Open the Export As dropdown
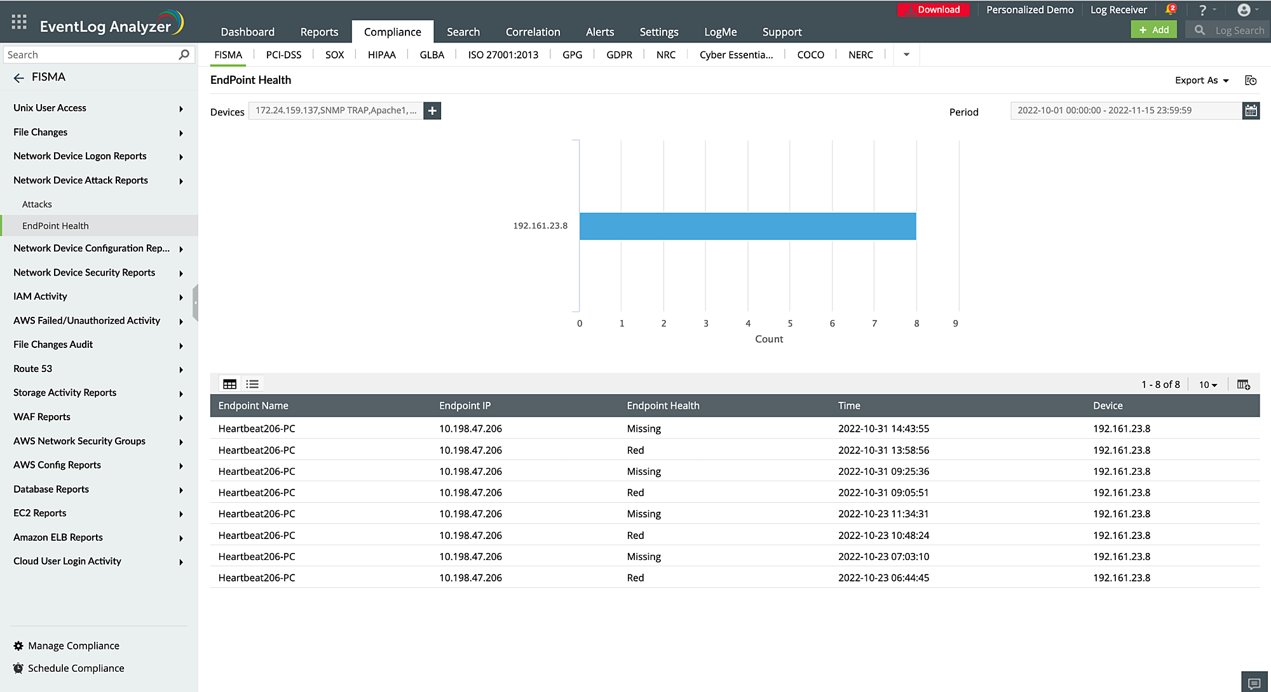1271x692 pixels. 1201,81
